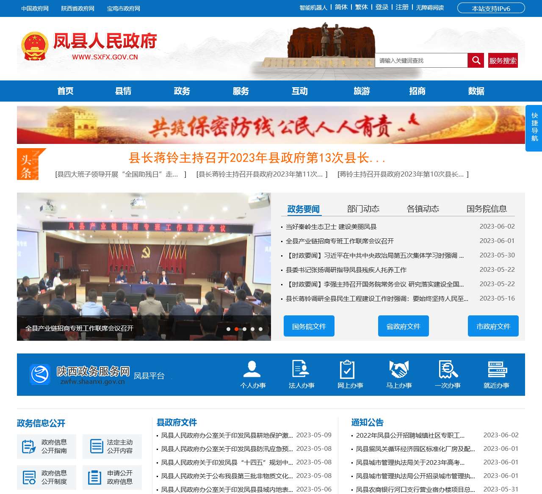The image size is (542, 494).
Task: Click the 马上办事 handshake icon
Action: point(398,368)
